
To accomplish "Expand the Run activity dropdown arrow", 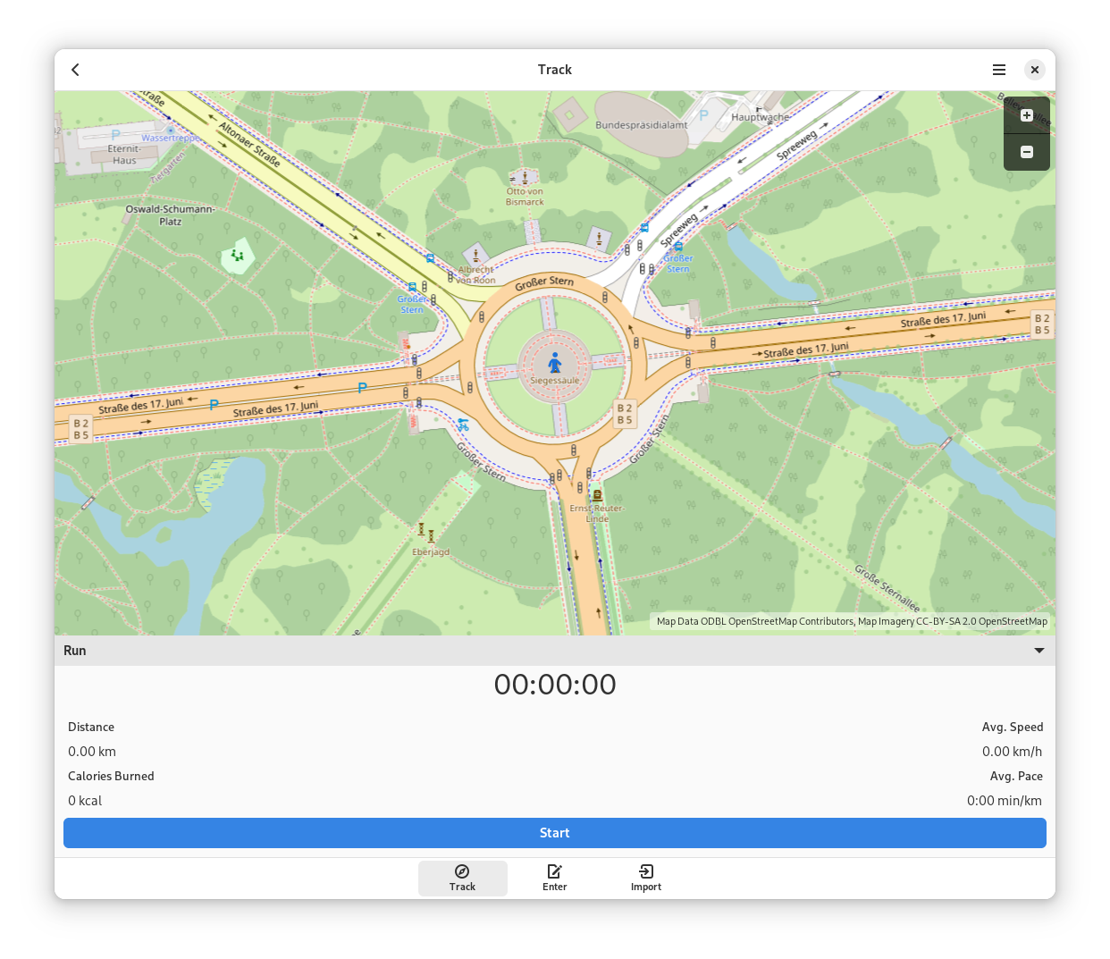I will point(1039,651).
